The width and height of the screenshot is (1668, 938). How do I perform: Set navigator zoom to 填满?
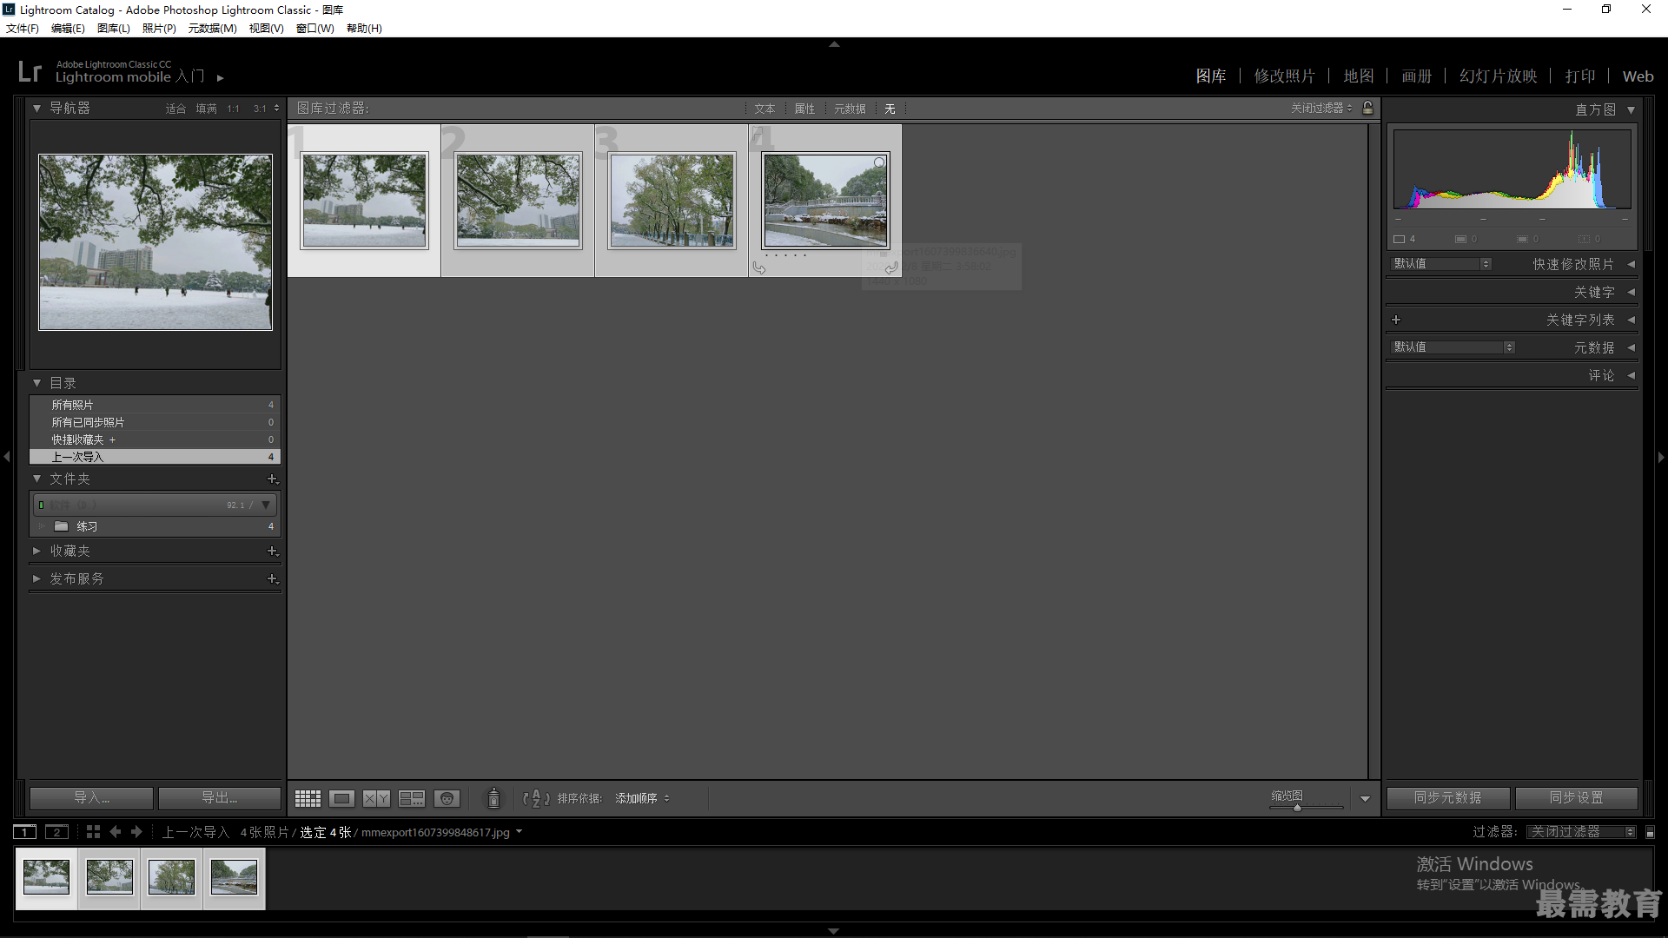click(206, 109)
